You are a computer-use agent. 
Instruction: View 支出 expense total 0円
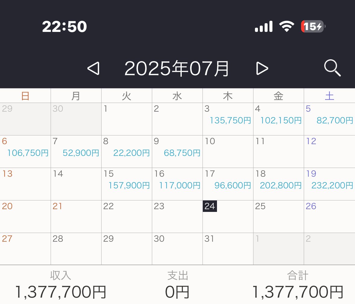177,285
